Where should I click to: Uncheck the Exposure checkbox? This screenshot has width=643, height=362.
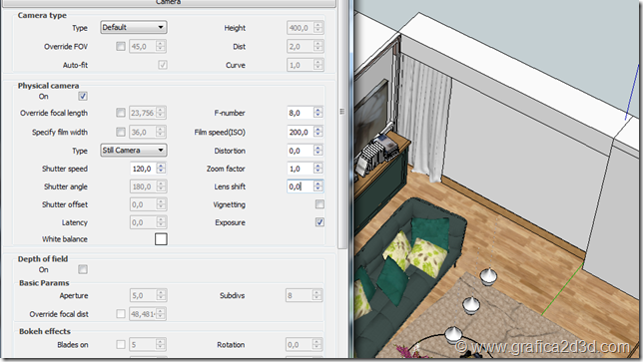320,222
